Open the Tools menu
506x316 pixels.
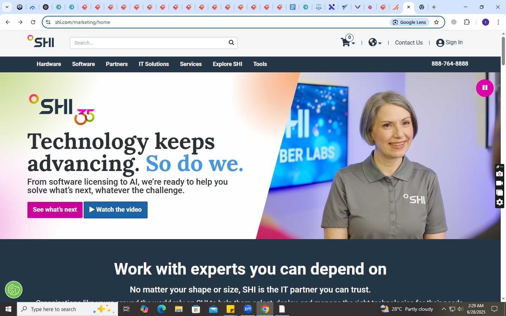pyautogui.click(x=260, y=64)
